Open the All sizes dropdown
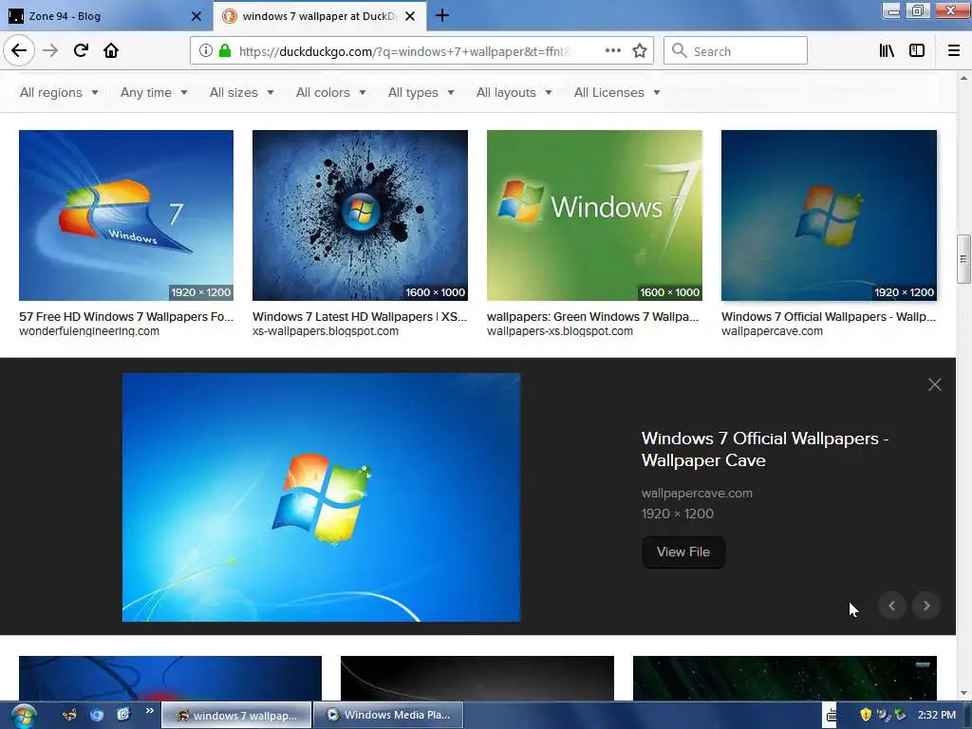The height and width of the screenshot is (729, 972). point(242,92)
